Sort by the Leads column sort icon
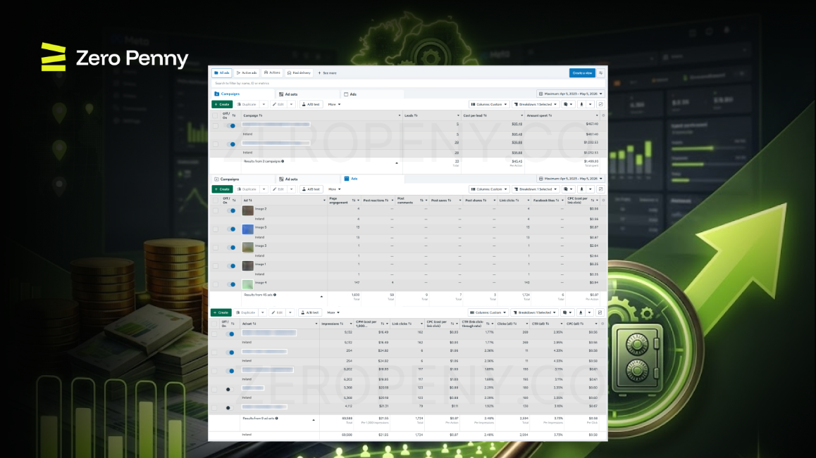This screenshot has height=458, width=816. [416, 115]
